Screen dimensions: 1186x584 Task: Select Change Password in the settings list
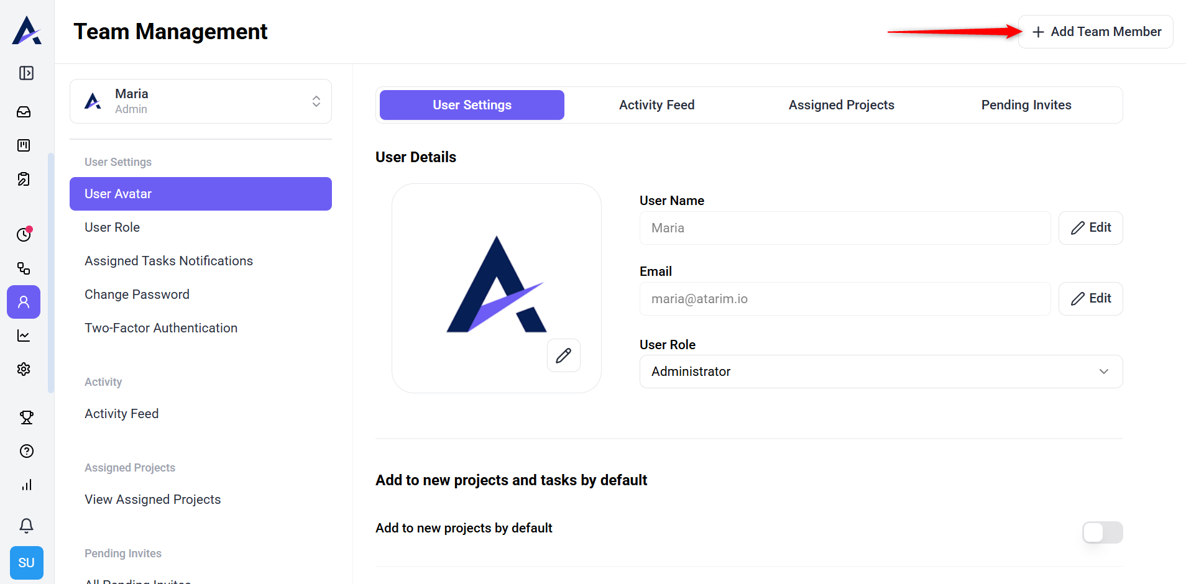(x=137, y=294)
